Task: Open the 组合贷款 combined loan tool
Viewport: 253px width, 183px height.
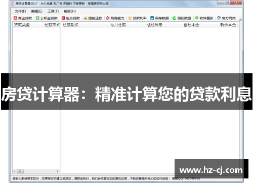Action: click(71, 18)
